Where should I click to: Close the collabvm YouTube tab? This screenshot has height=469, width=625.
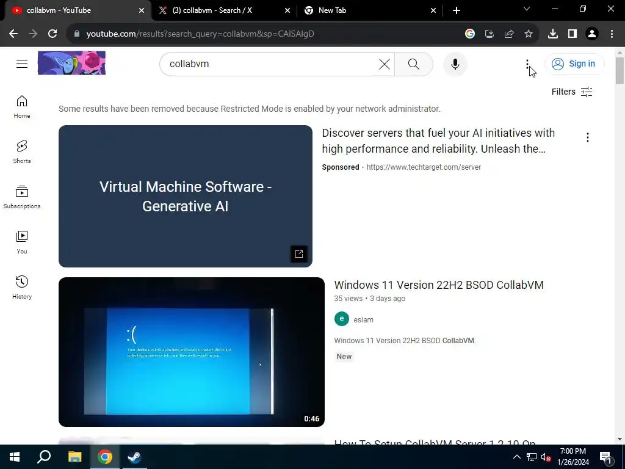click(142, 10)
